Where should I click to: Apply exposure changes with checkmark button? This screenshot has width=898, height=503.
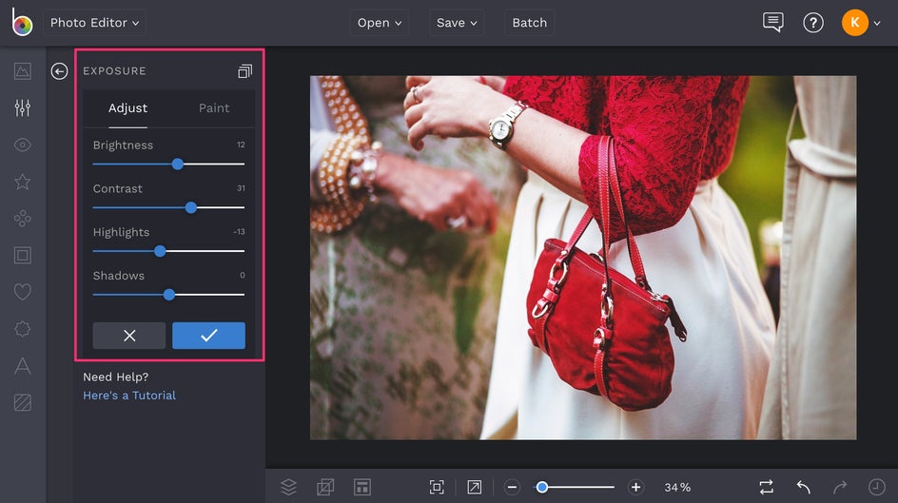[208, 336]
